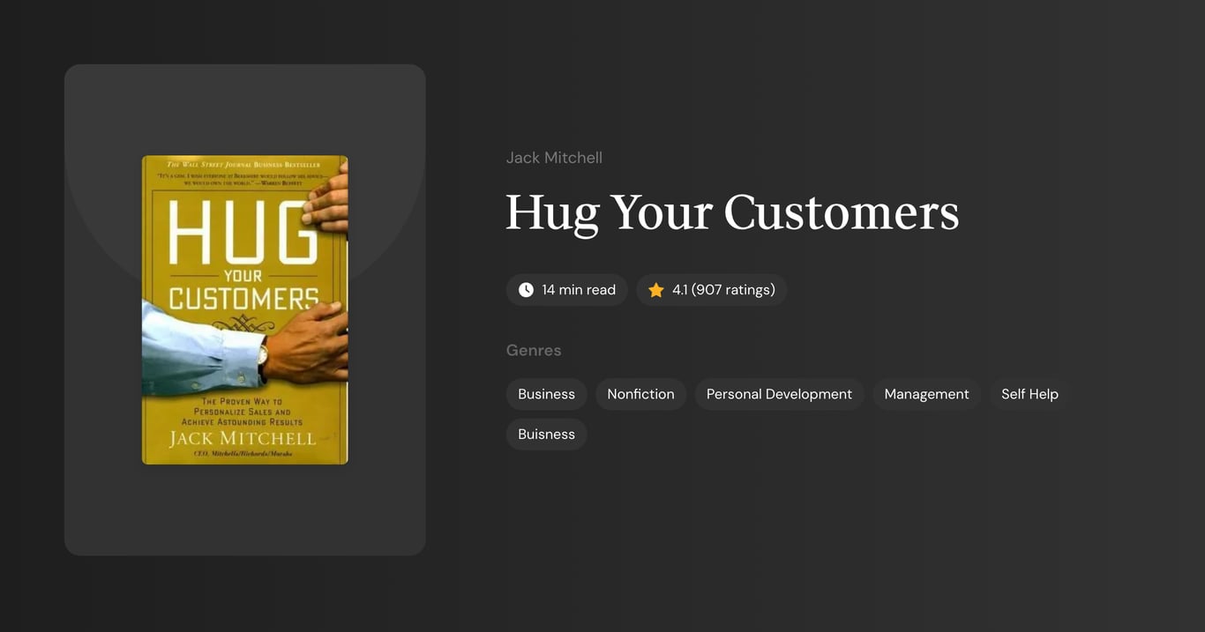Image resolution: width=1205 pixels, height=632 pixels.
Task: Click the Wall Street Journal banner on cover
Action: [244, 163]
